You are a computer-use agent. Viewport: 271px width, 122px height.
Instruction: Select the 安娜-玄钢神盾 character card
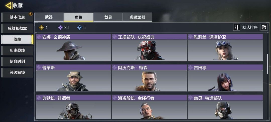tap(74, 47)
